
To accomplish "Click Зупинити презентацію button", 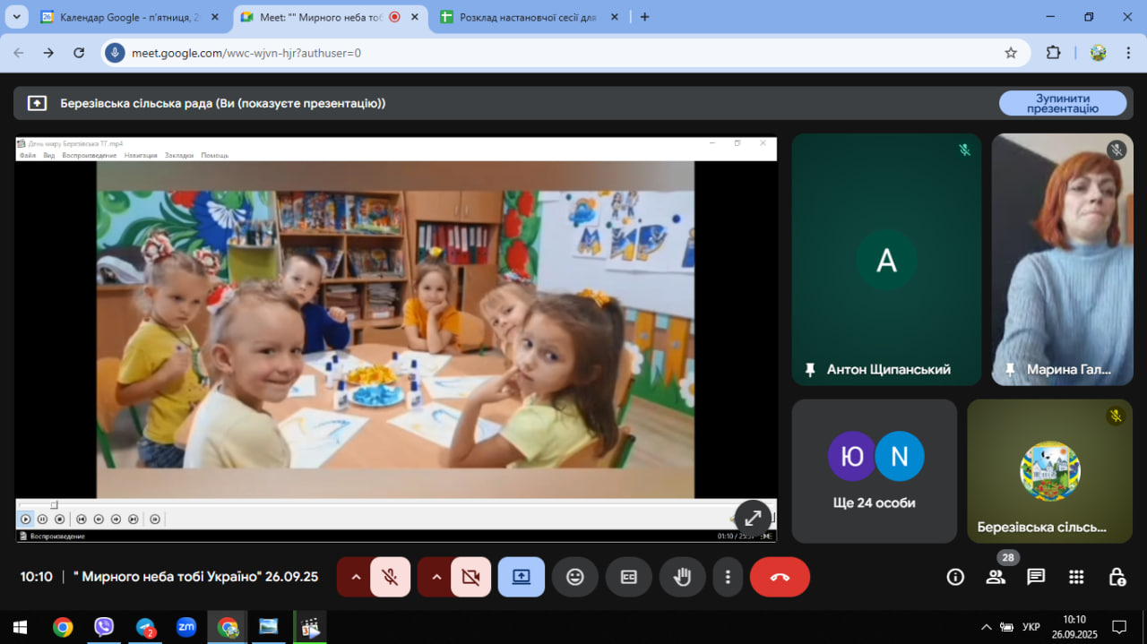I will [1063, 103].
